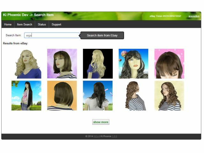
Task: Open the Home menu item
Action: coord(8,25)
